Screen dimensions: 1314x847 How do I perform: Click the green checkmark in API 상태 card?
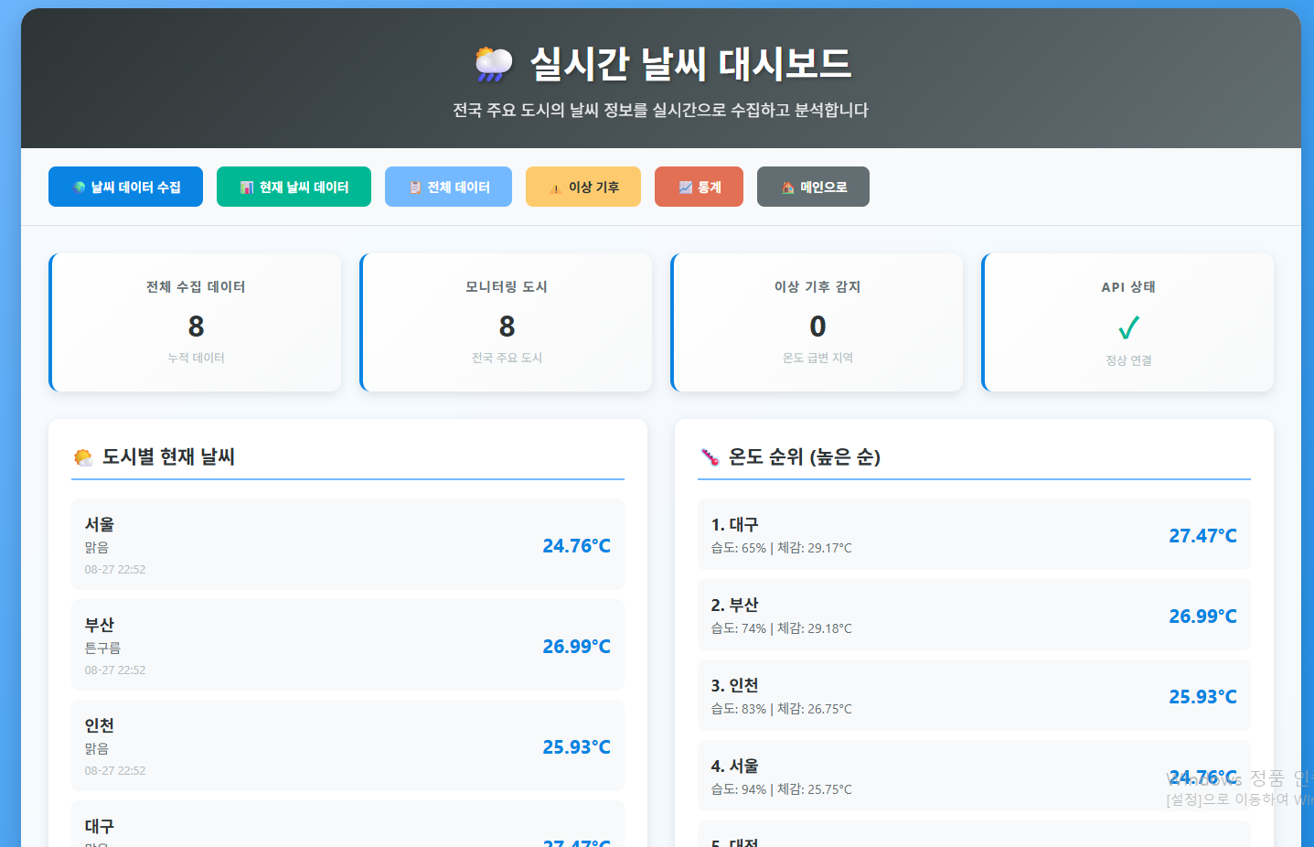click(x=1128, y=327)
